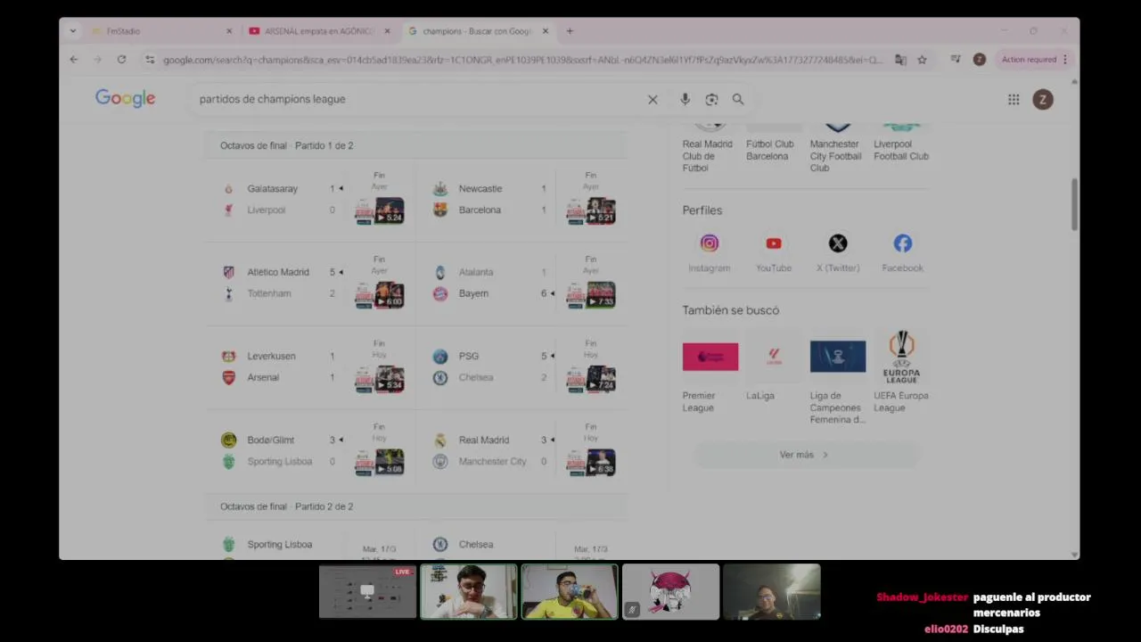Select the rightmost participant video
Screen dimensions: 1141x642
(x=772, y=591)
